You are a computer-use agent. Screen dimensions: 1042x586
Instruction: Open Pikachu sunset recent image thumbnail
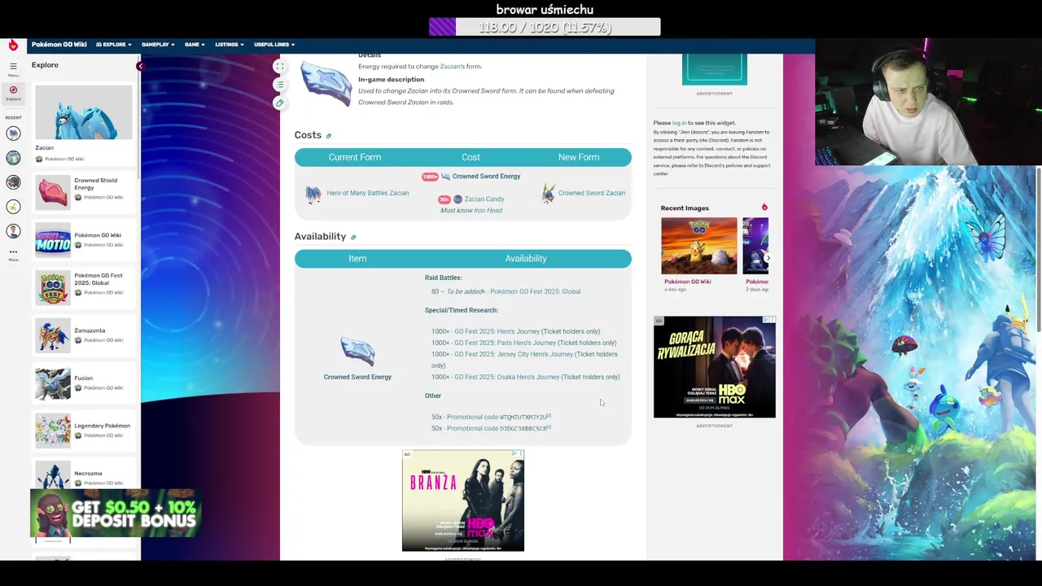pos(698,246)
